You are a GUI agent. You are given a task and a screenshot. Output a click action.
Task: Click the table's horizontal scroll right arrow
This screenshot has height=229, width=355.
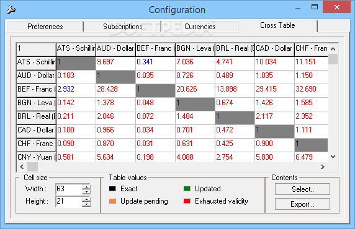coord(323,167)
